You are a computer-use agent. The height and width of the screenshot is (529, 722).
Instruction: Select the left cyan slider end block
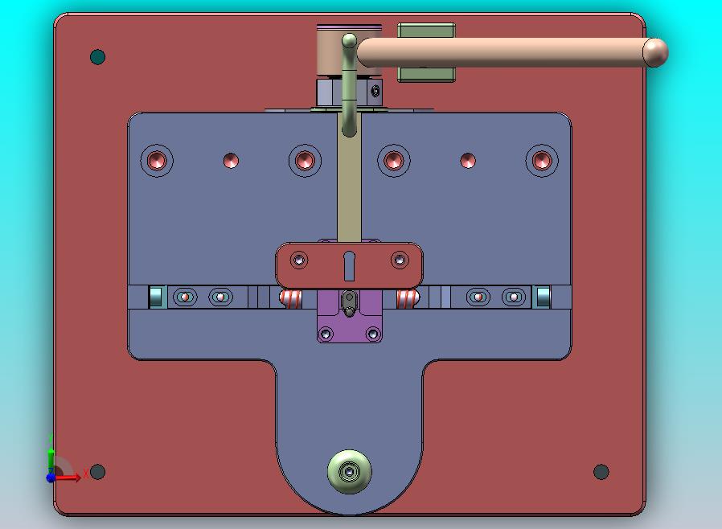pyautogui.click(x=156, y=297)
